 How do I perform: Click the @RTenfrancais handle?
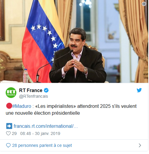coord(33,96)
